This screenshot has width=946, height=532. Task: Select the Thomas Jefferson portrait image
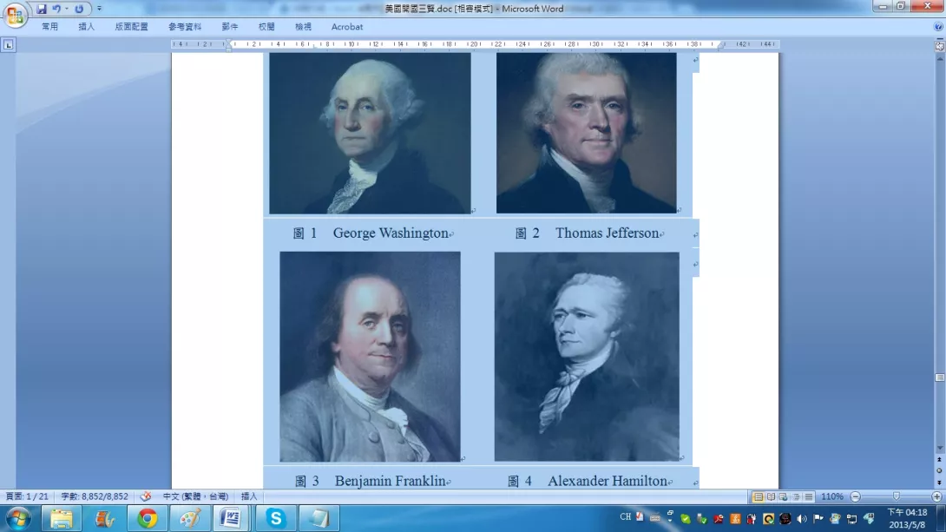pos(587,133)
